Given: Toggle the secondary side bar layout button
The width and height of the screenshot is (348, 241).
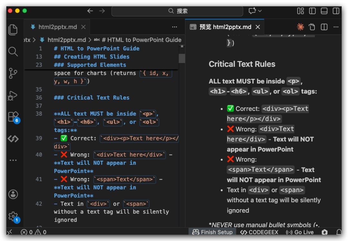Looking at the screenshot, I should tap(336, 11).
